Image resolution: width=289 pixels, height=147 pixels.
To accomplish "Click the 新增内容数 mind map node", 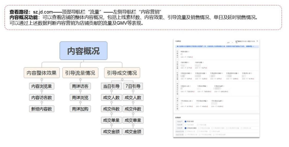I will (42, 109).
